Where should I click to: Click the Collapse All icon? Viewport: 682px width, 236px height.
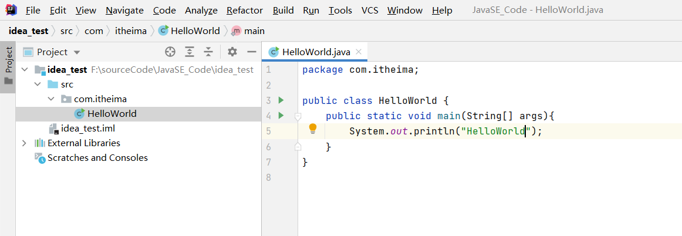click(209, 52)
